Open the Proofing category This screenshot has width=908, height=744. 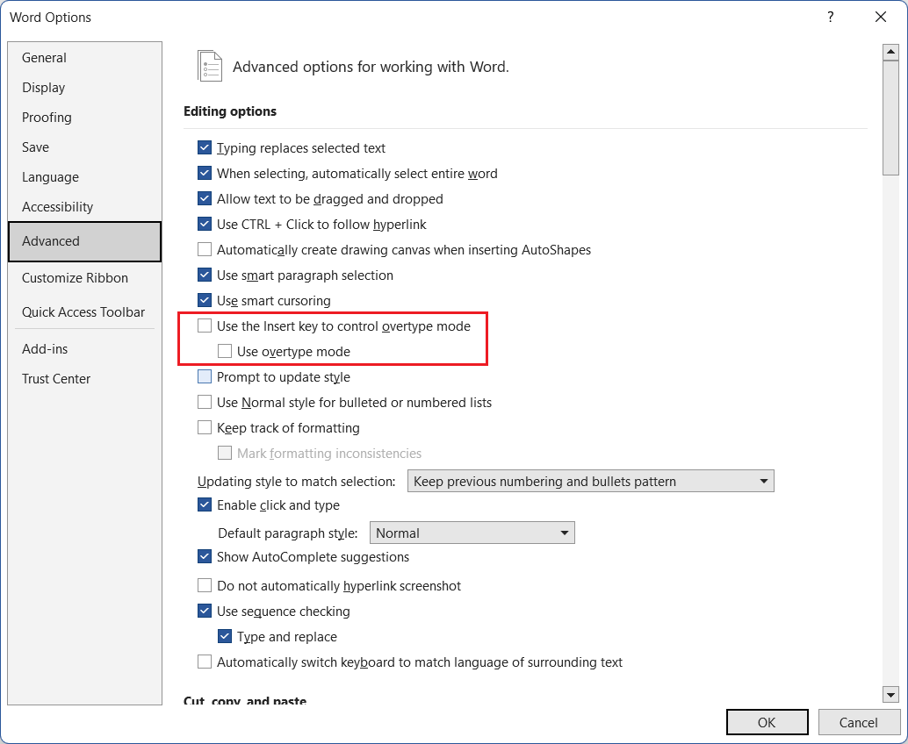[84, 118]
